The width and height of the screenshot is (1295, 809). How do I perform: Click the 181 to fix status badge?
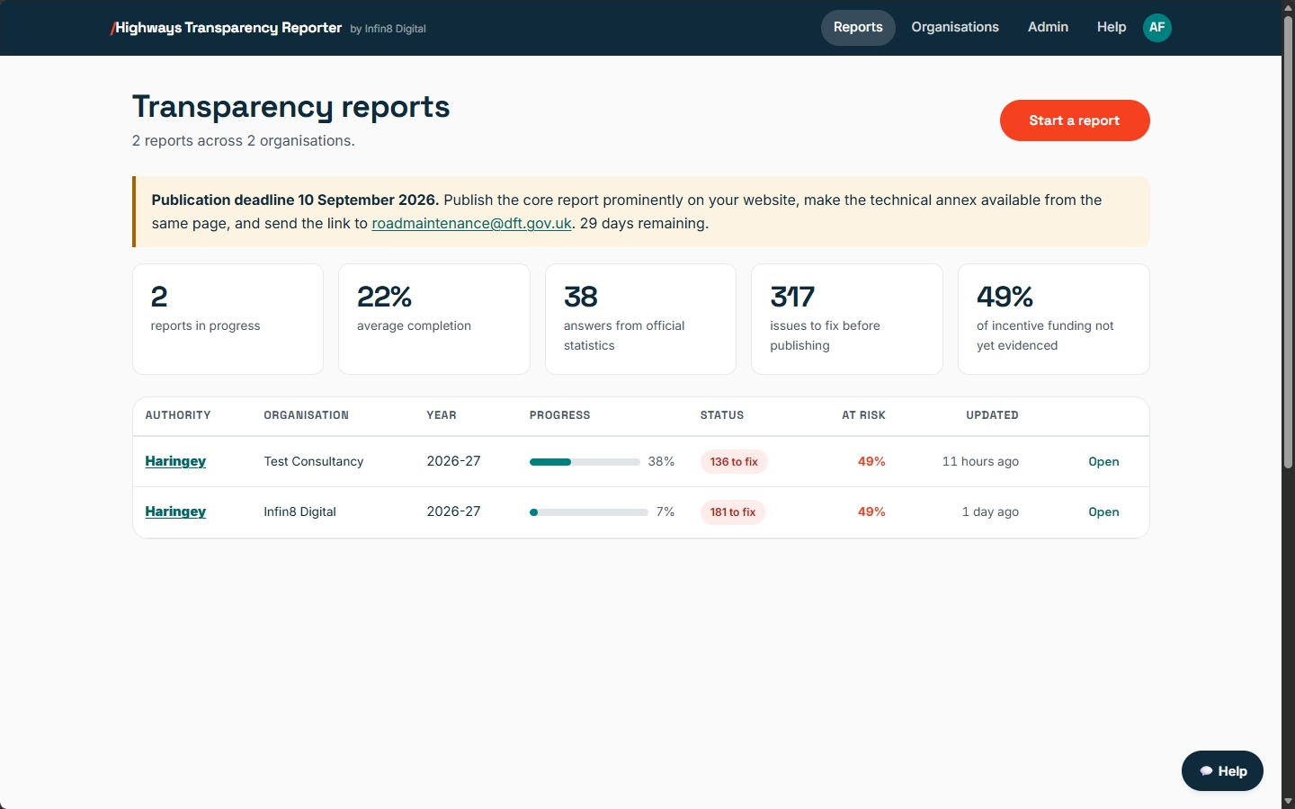(733, 512)
